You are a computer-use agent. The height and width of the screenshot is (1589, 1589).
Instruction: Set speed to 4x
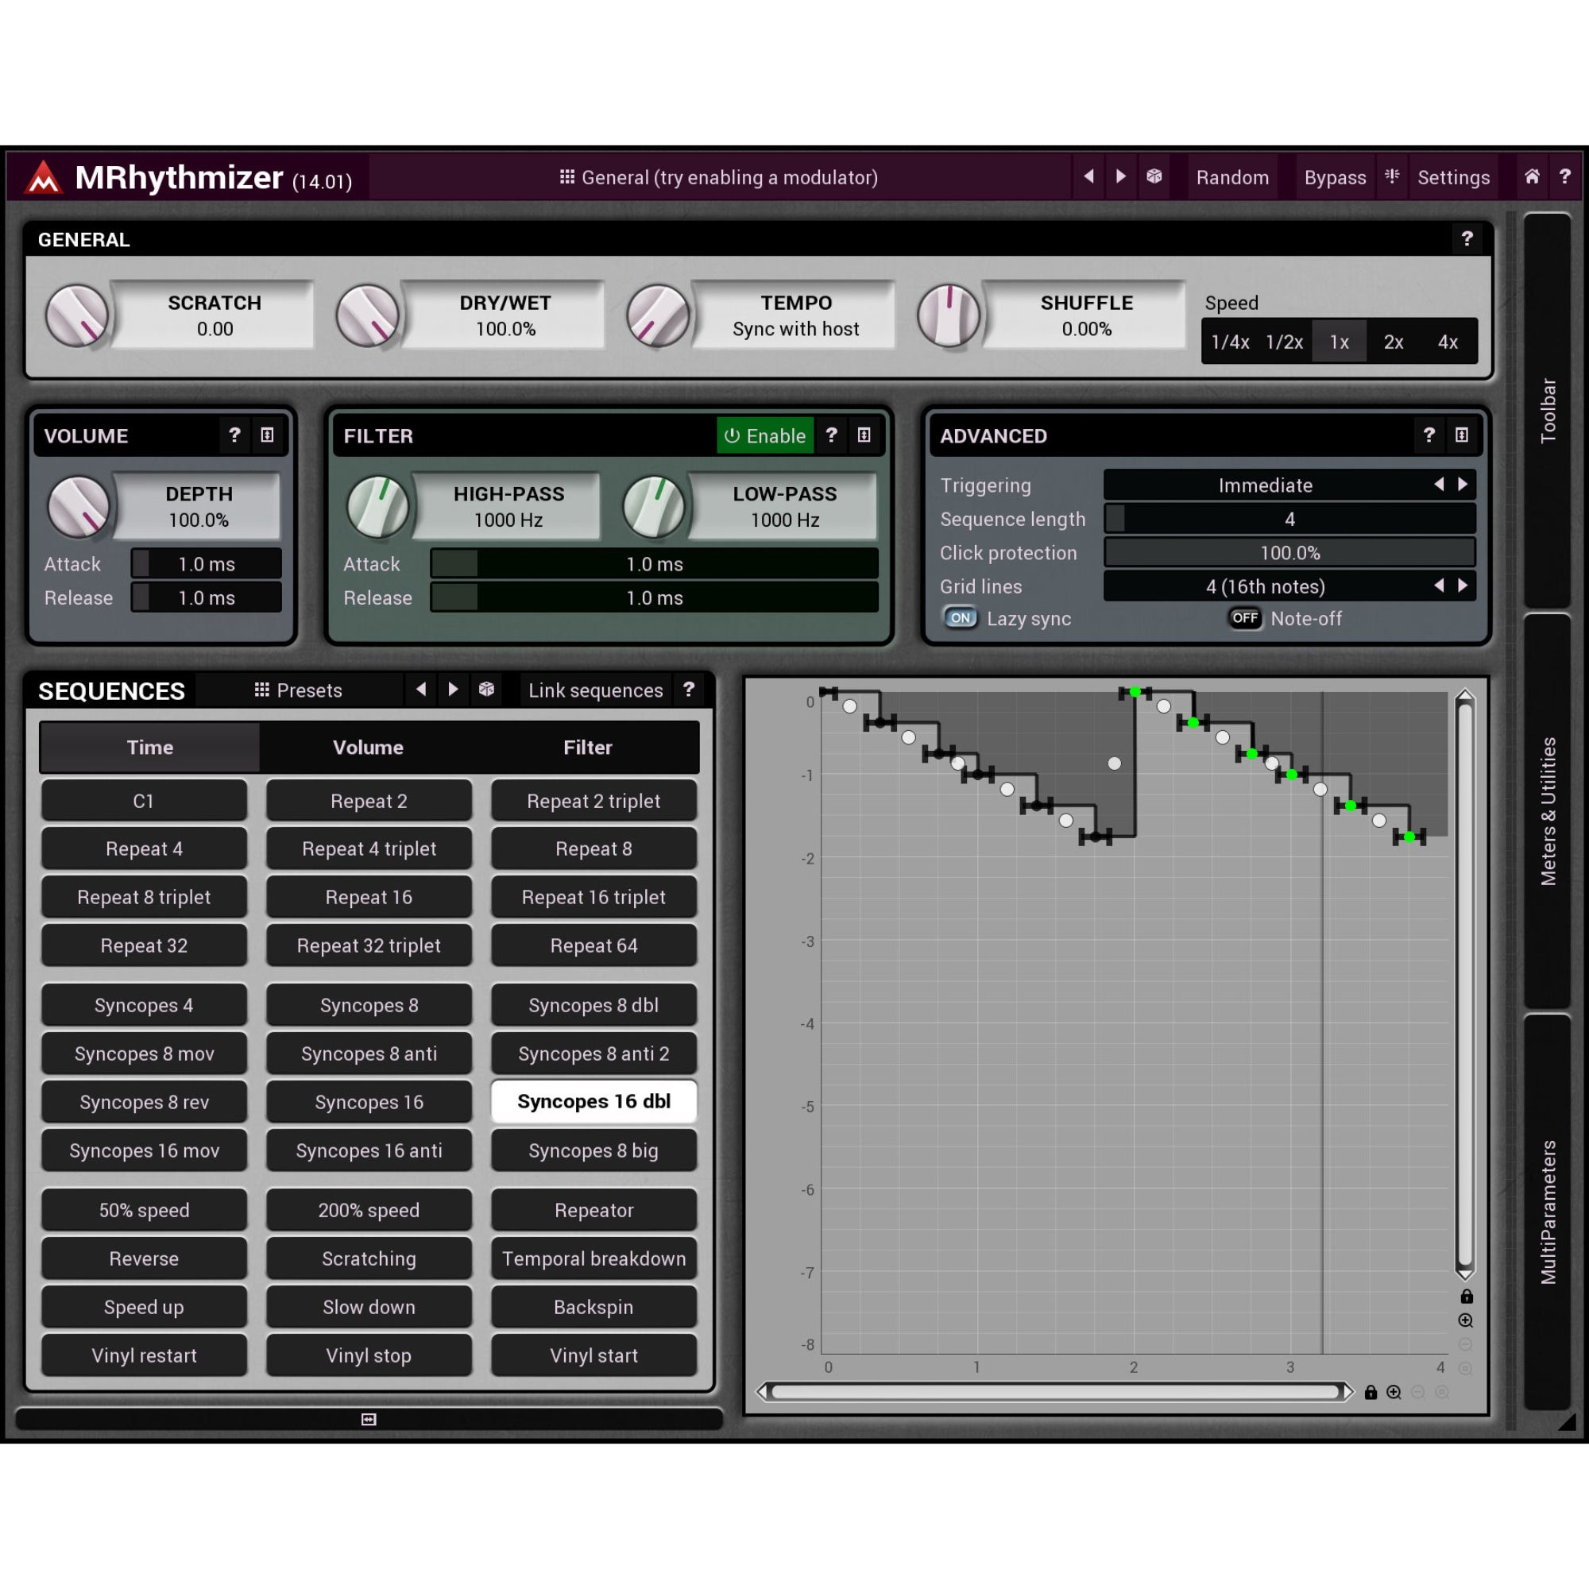pos(1448,342)
